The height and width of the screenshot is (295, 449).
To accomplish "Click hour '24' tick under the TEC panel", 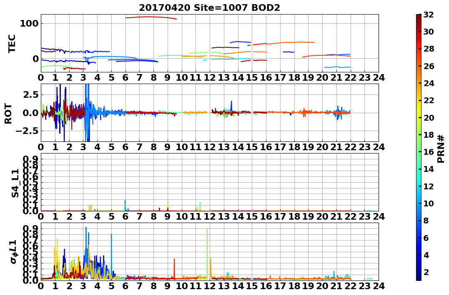I will 379,77.
